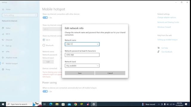This screenshot has width=191, height=107.
Task: Launch Microsoft Edge from taskbar
Action: [x=51, y=104]
